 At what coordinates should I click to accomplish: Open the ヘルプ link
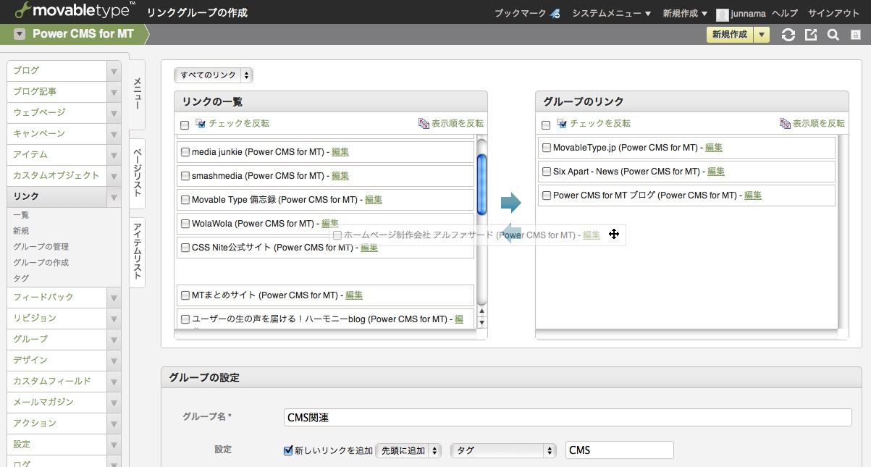click(785, 14)
